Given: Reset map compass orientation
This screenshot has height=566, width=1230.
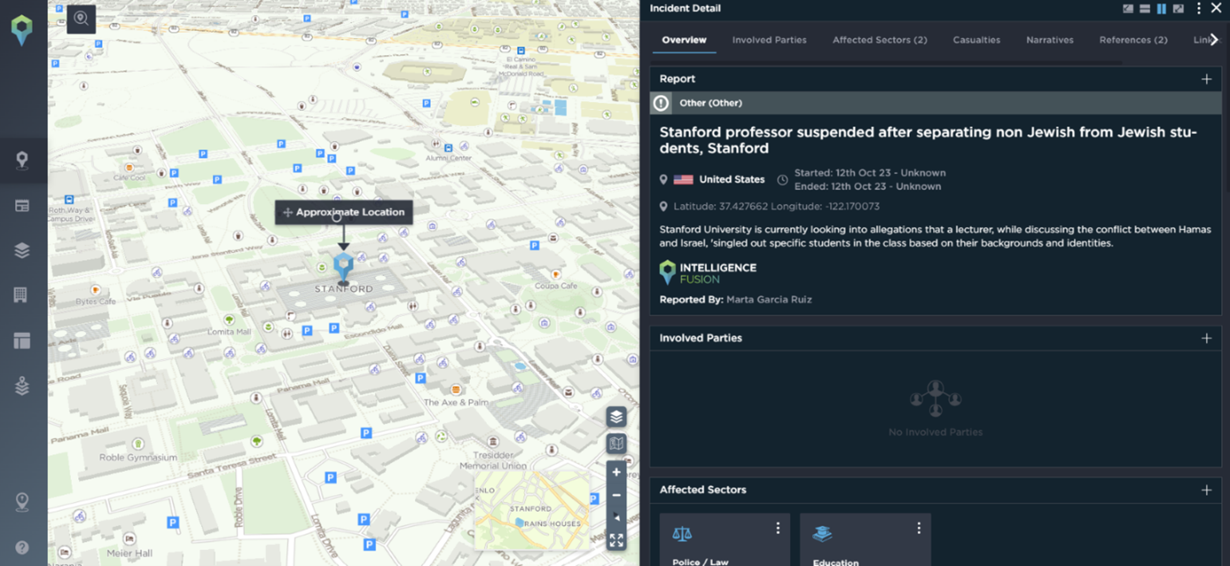Looking at the screenshot, I should pos(616,517).
